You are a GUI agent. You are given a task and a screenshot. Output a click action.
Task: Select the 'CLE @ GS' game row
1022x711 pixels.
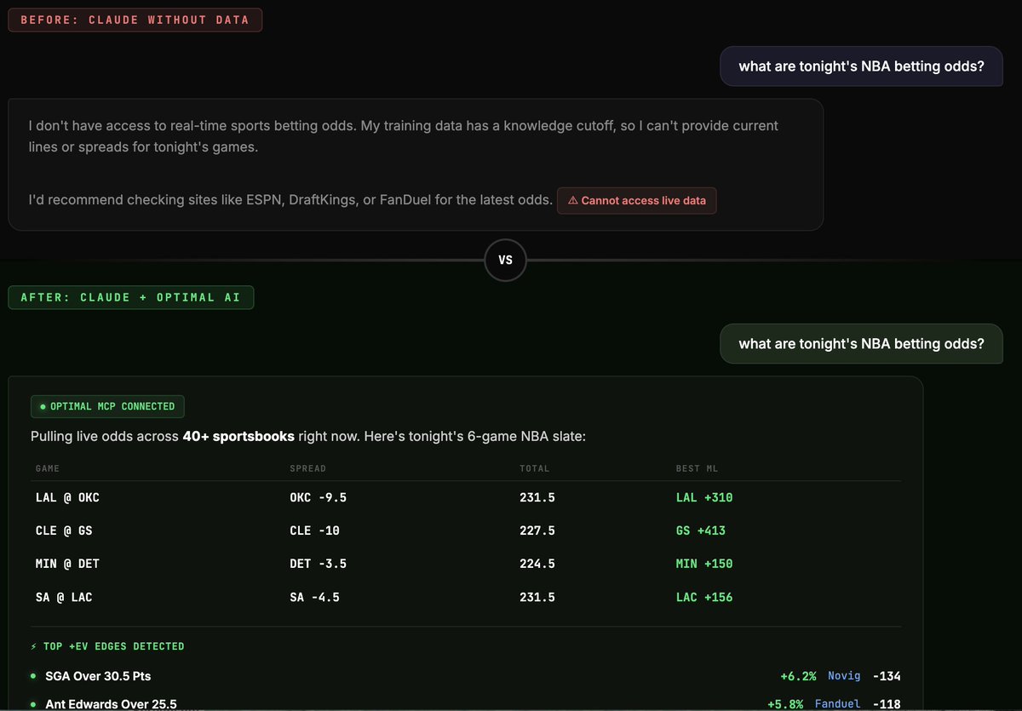click(465, 530)
